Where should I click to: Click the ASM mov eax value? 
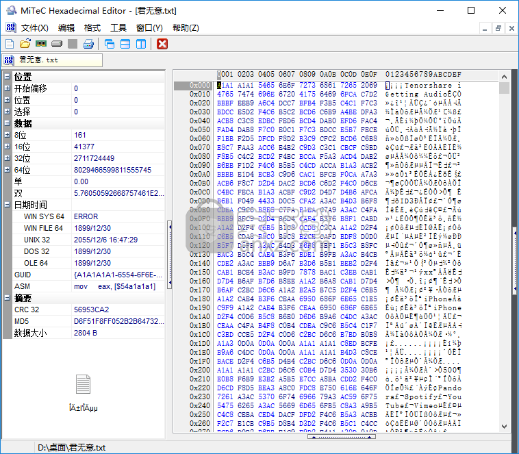[x=114, y=286]
